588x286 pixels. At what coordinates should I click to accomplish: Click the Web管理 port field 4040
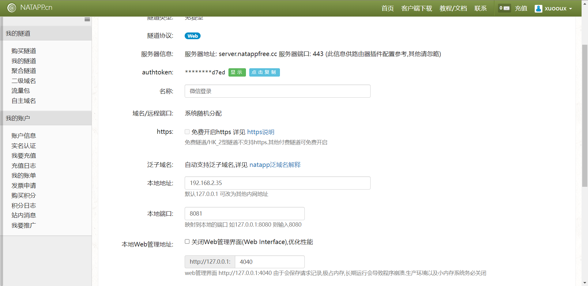269,262
